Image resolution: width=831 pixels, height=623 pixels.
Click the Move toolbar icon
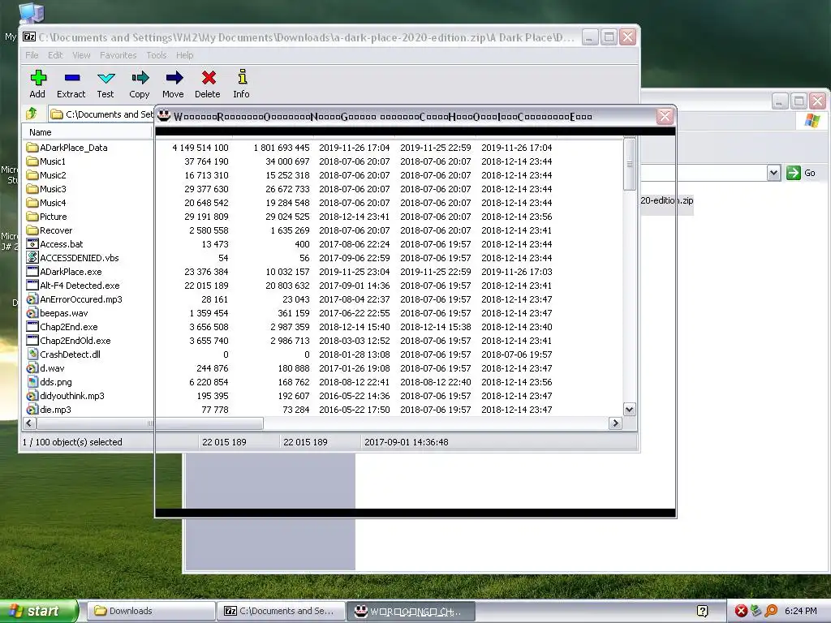click(174, 79)
